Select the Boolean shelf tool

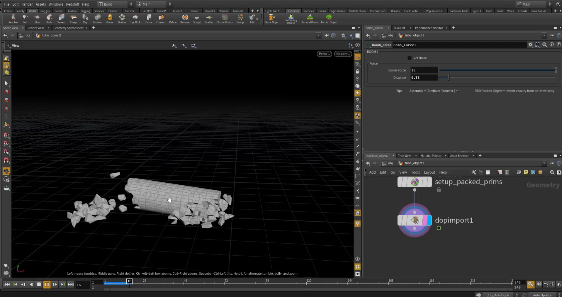tap(98, 19)
